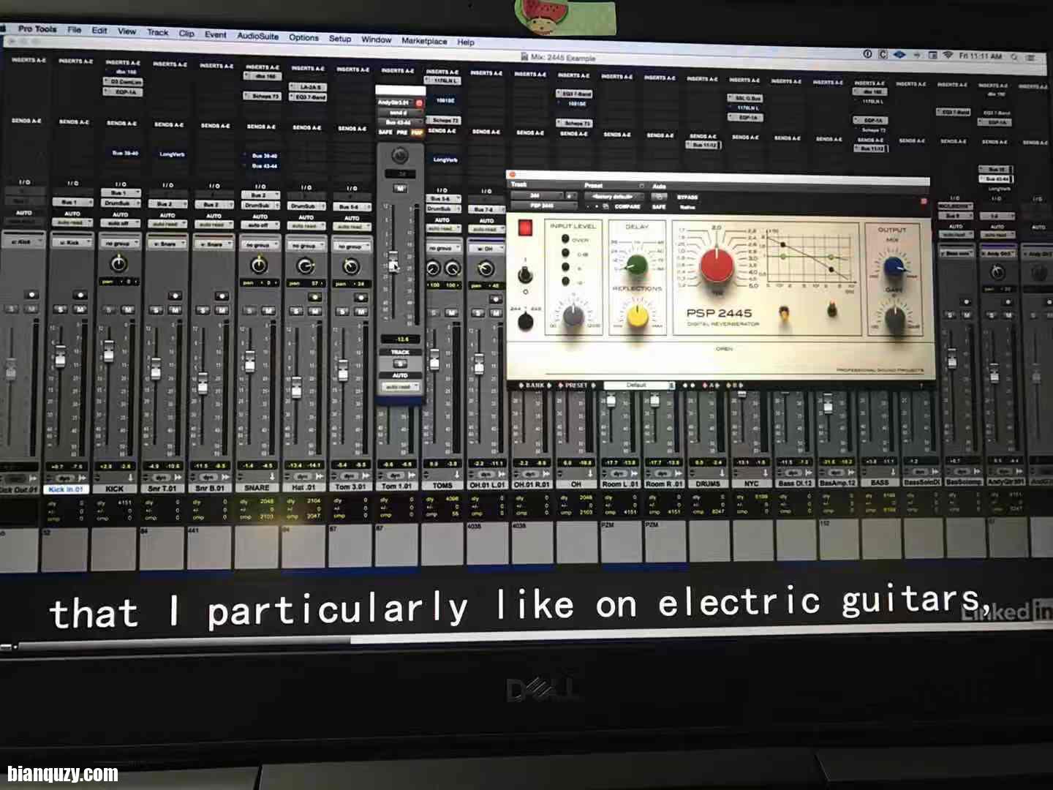Click the Hat .01 track pan knob

[x=305, y=265]
